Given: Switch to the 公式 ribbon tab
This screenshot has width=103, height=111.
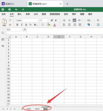Looking at the screenshot, I should 36,14.
